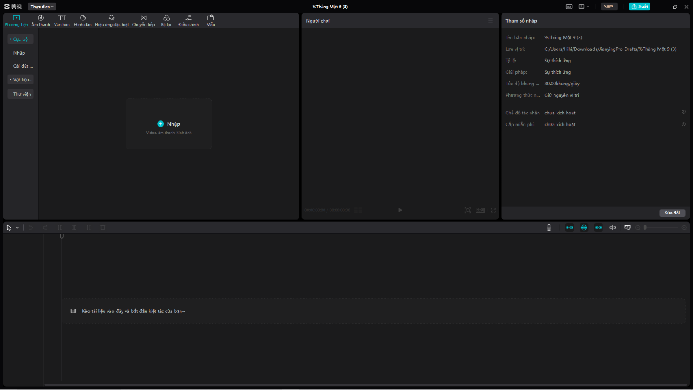This screenshot has width=693, height=390.
Task: Open the Thư viện library section
Action: [x=20, y=94]
